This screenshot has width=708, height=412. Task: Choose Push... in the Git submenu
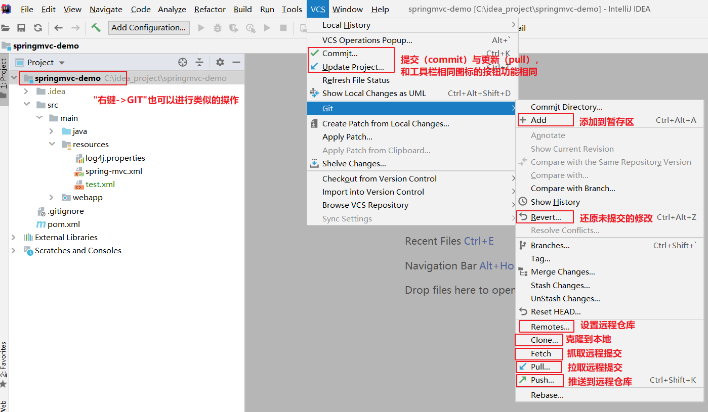click(543, 380)
